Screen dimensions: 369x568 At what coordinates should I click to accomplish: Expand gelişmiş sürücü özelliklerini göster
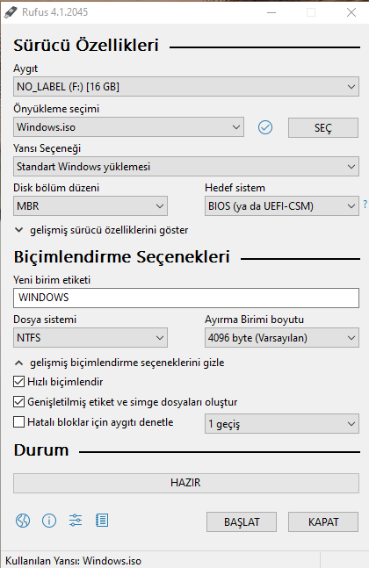(x=101, y=230)
